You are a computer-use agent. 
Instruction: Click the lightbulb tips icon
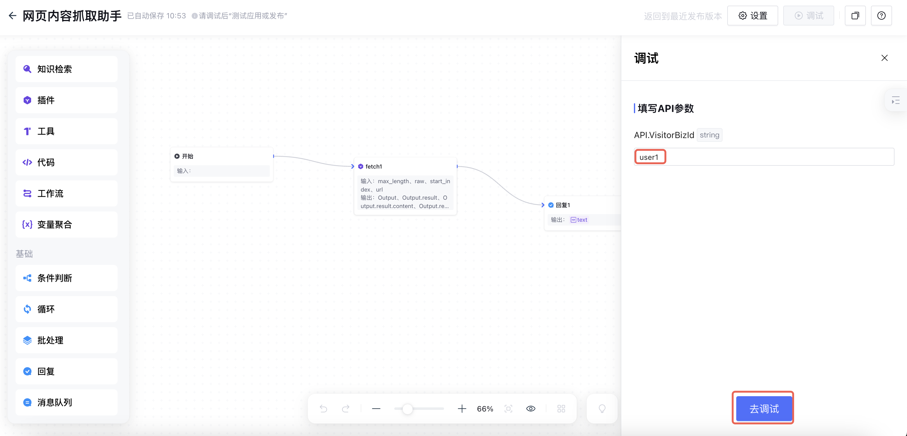[602, 409]
